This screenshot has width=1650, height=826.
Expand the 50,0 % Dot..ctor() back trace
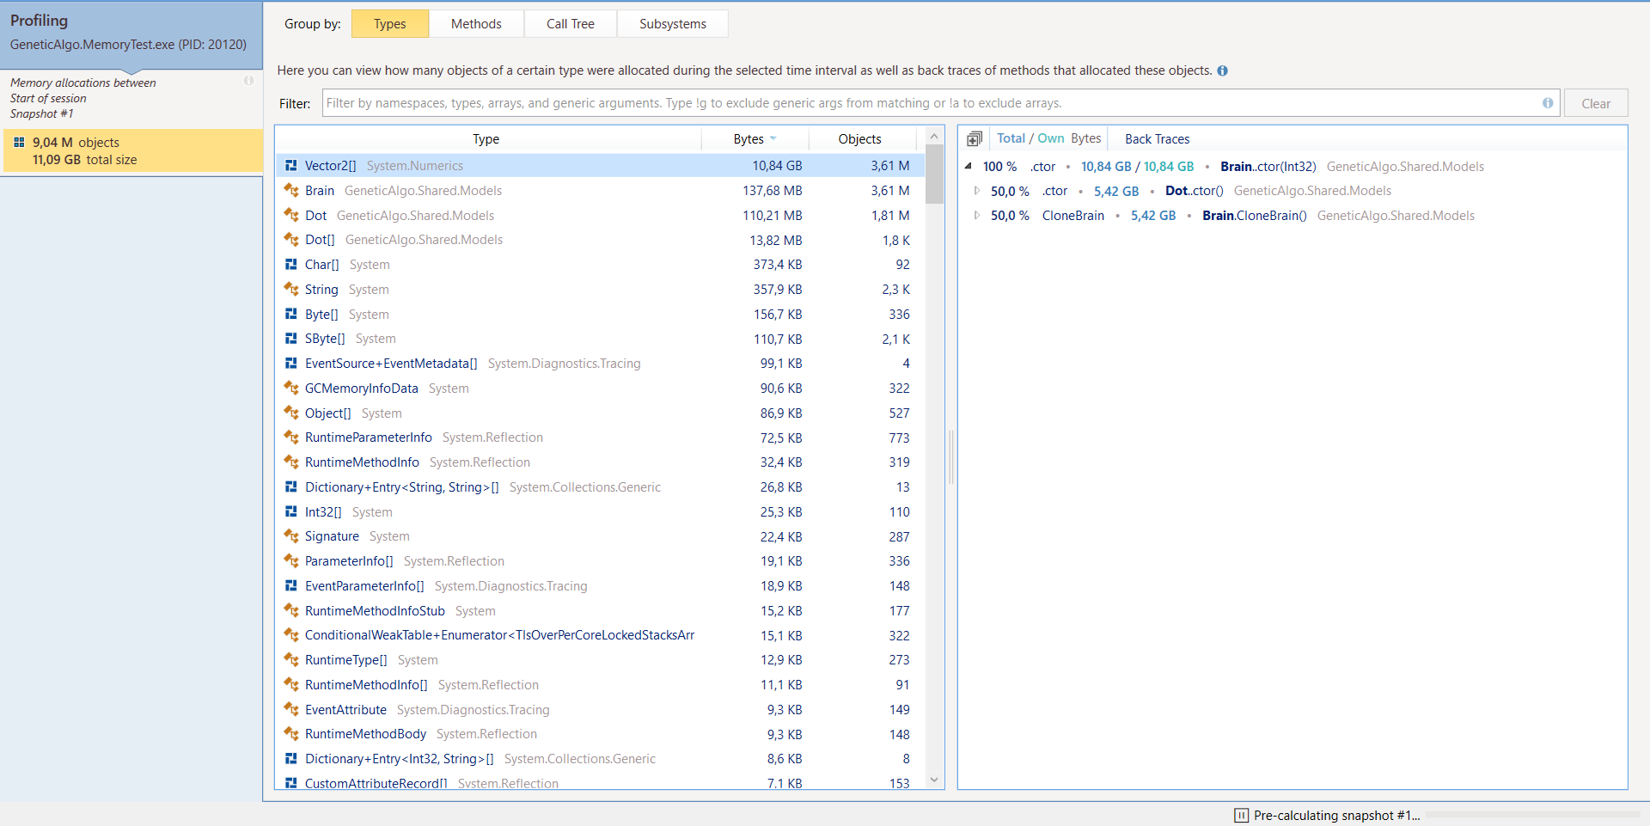[976, 191]
